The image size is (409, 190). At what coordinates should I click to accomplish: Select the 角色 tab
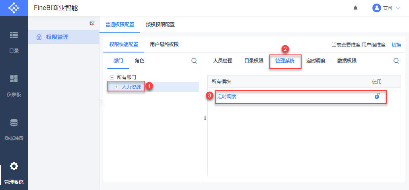(x=139, y=61)
